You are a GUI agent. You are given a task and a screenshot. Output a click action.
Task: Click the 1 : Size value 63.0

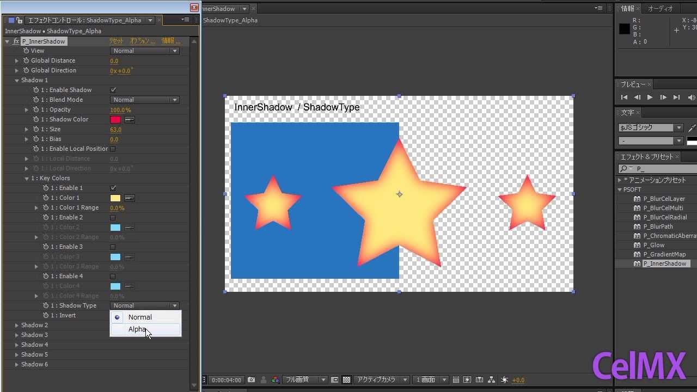[x=115, y=130]
